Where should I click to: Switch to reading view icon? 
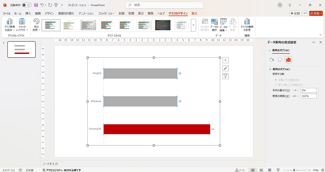tap(270, 170)
